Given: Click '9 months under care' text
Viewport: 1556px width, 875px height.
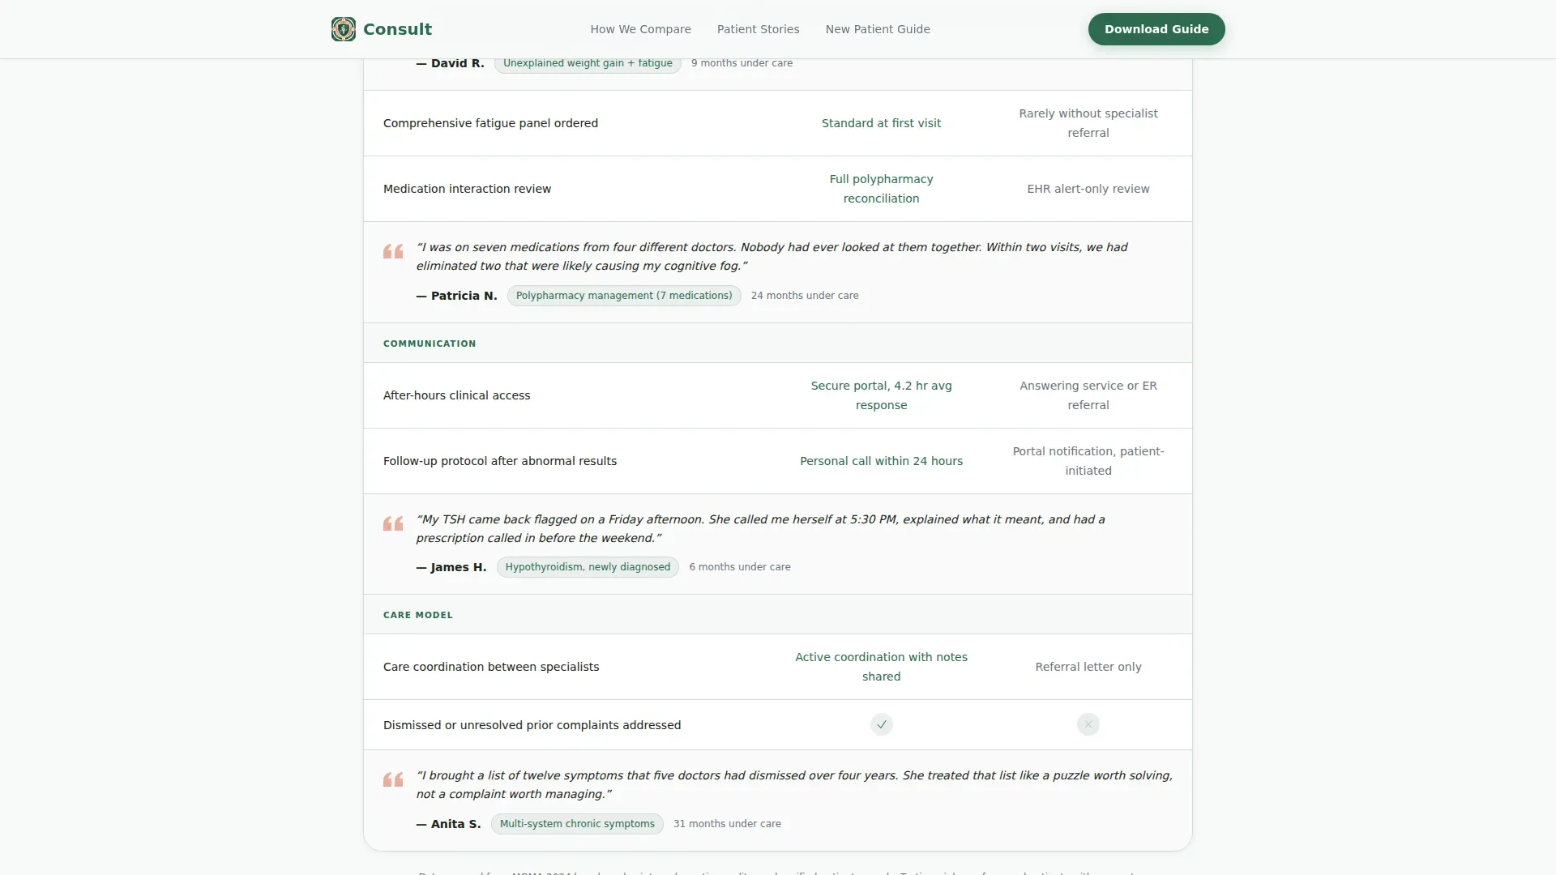Looking at the screenshot, I should tap(742, 63).
